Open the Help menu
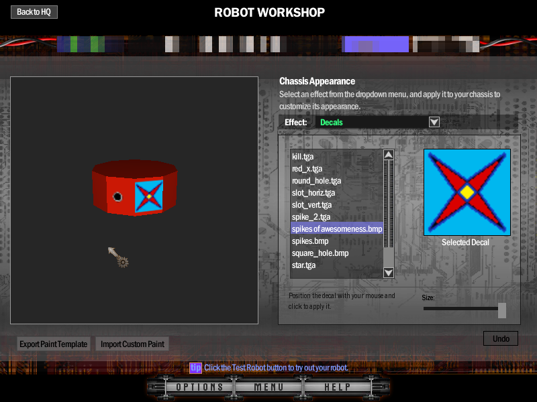537x402 pixels. pos(338,387)
